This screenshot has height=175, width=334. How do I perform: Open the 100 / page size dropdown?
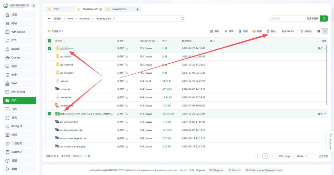click(x=286, y=156)
